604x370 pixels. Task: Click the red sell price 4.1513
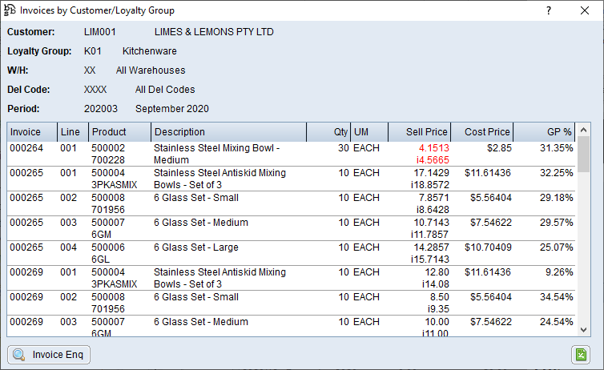pyautogui.click(x=433, y=148)
